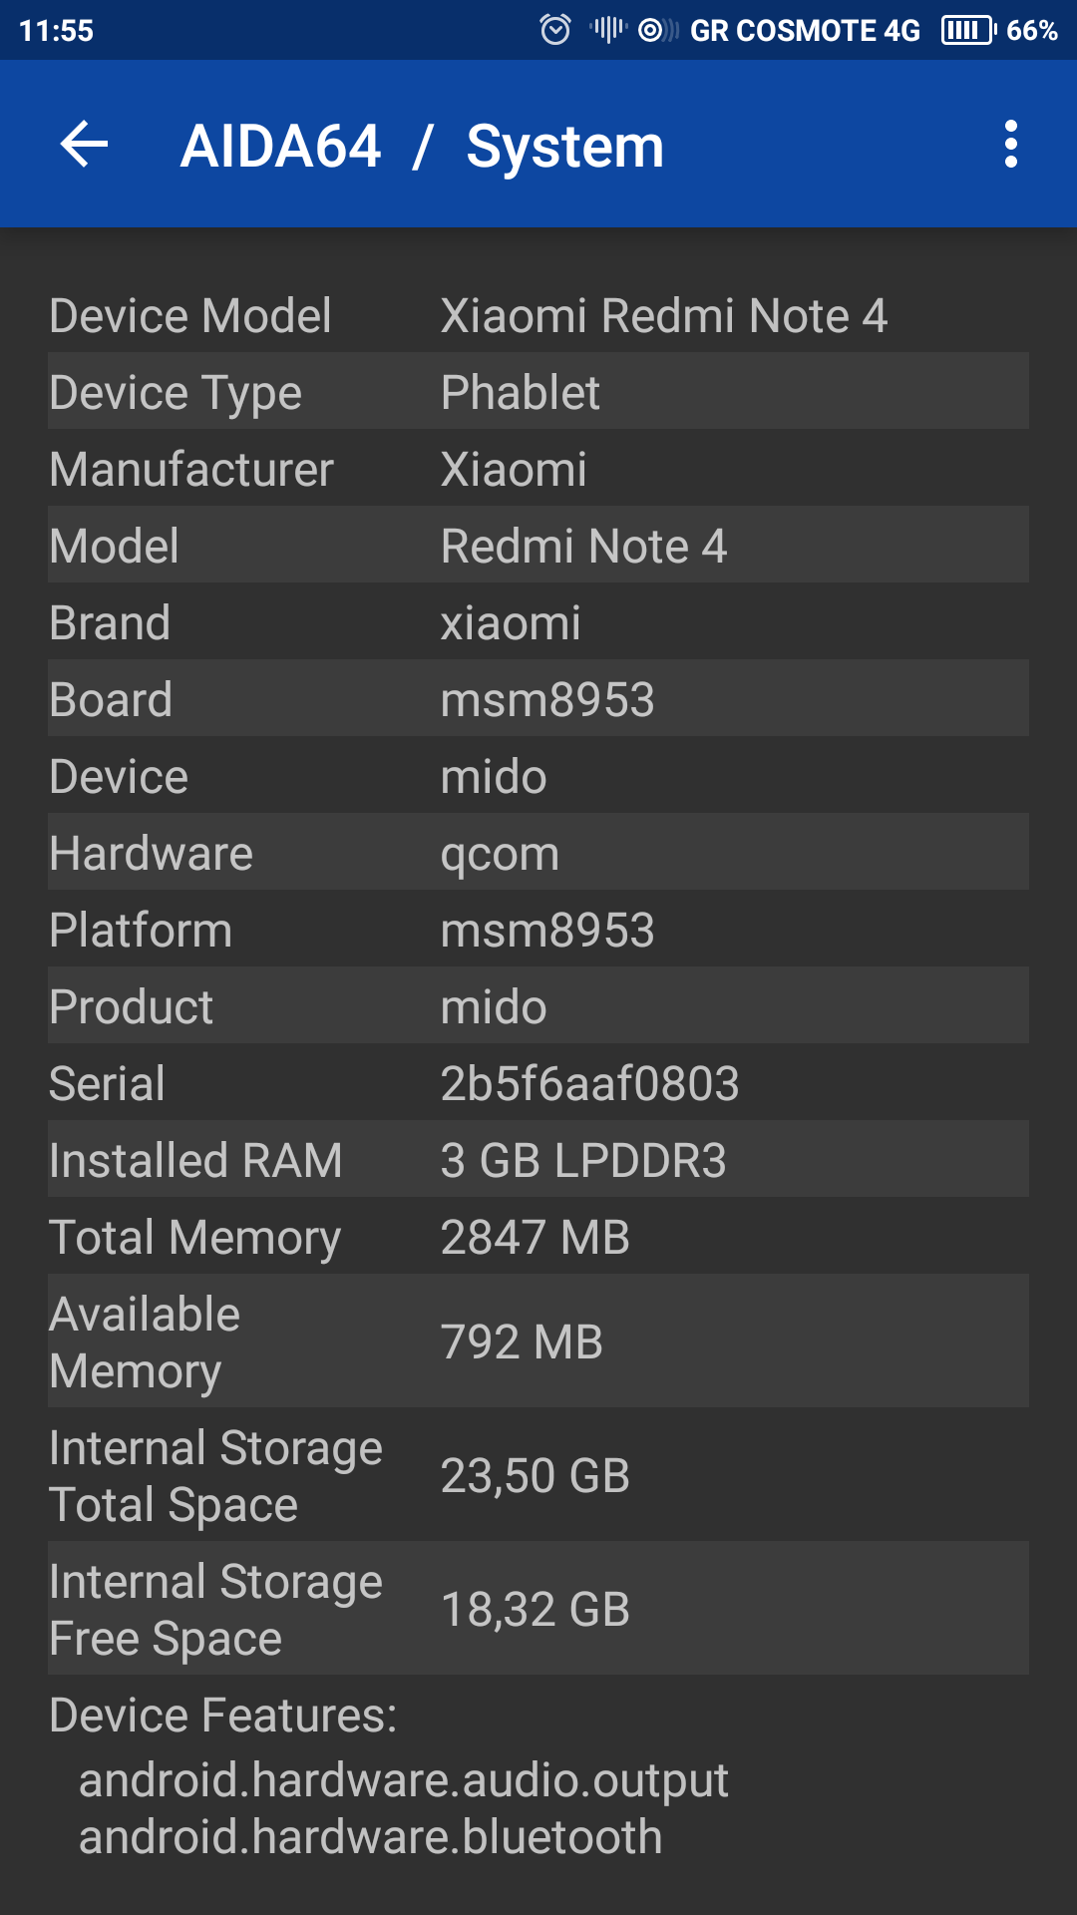
Task: Tap the android.hardware.bluetooth feature entry
Action: click(x=371, y=1837)
